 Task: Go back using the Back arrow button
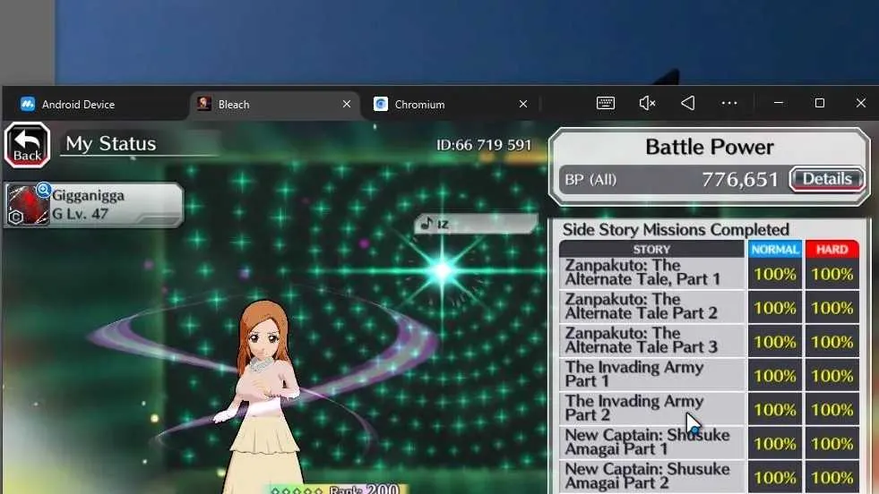click(27, 146)
